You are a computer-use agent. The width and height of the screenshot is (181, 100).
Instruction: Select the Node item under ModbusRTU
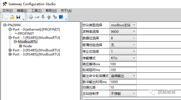28,46
